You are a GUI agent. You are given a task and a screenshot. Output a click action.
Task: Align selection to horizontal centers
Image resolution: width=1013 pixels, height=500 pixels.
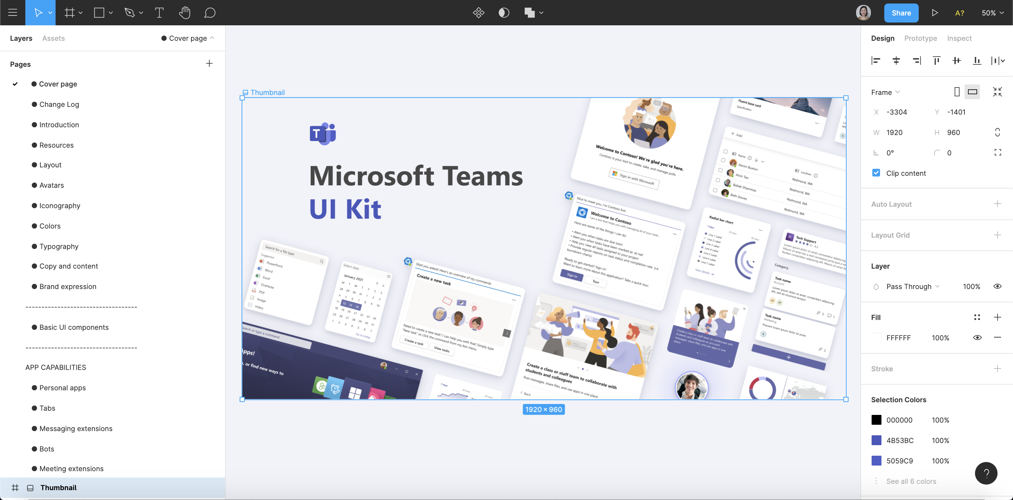click(x=896, y=60)
